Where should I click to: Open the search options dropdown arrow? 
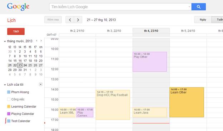tap(189, 7)
